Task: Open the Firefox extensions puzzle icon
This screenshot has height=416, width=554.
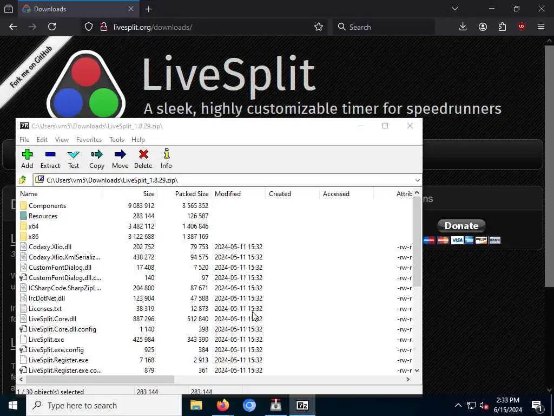Action: point(502,27)
